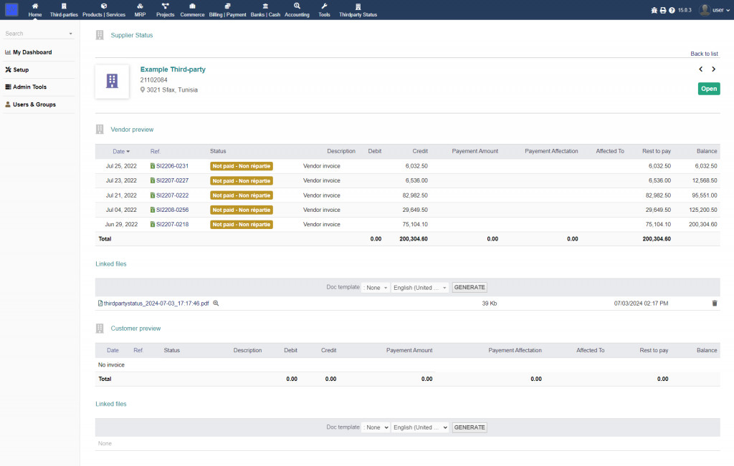The width and height of the screenshot is (734, 466).
Task: Open vendor Doc template dropdown
Action: tap(376, 288)
